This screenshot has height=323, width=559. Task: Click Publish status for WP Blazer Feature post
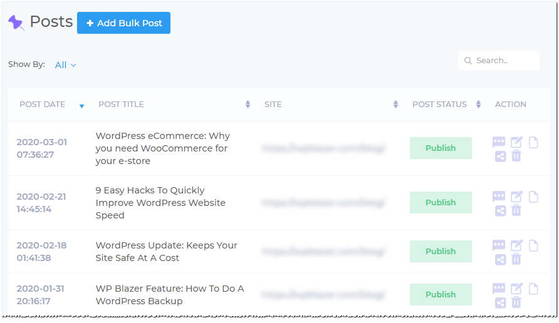pos(441,294)
